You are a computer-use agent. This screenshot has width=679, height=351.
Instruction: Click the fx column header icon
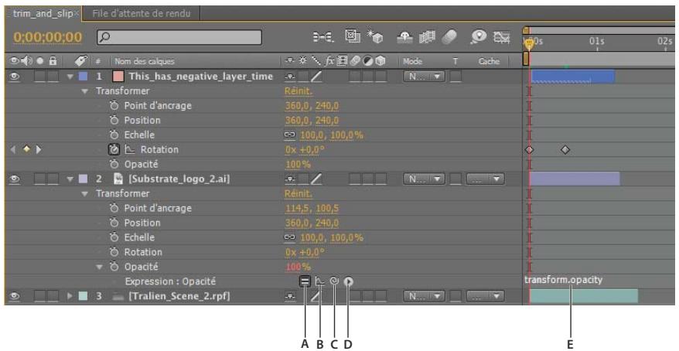[x=330, y=61]
